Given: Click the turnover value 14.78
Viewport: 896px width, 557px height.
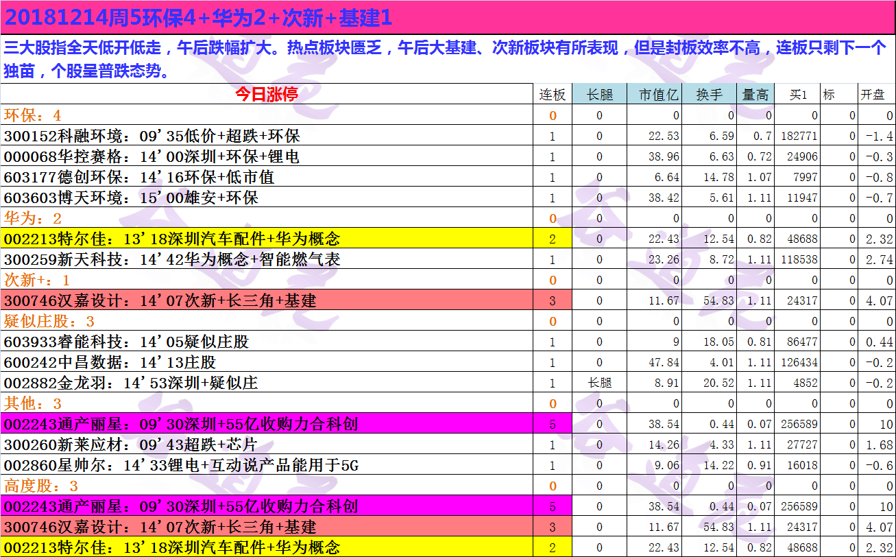Looking at the screenshot, I should pos(719,178).
